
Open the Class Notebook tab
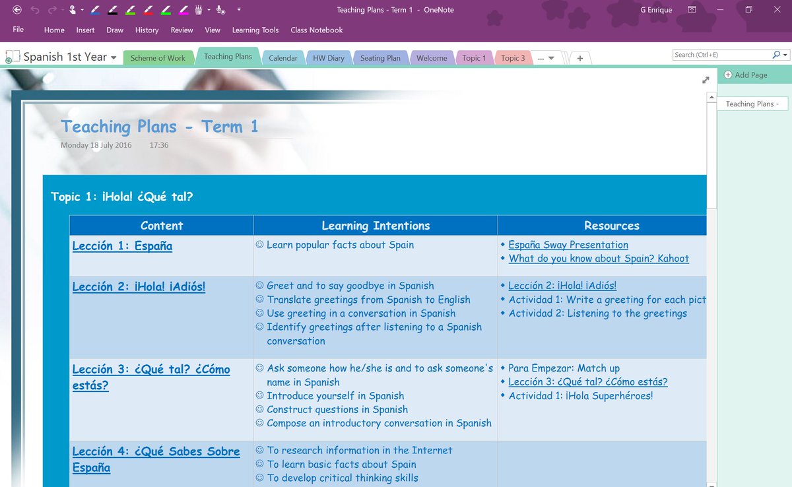(317, 30)
